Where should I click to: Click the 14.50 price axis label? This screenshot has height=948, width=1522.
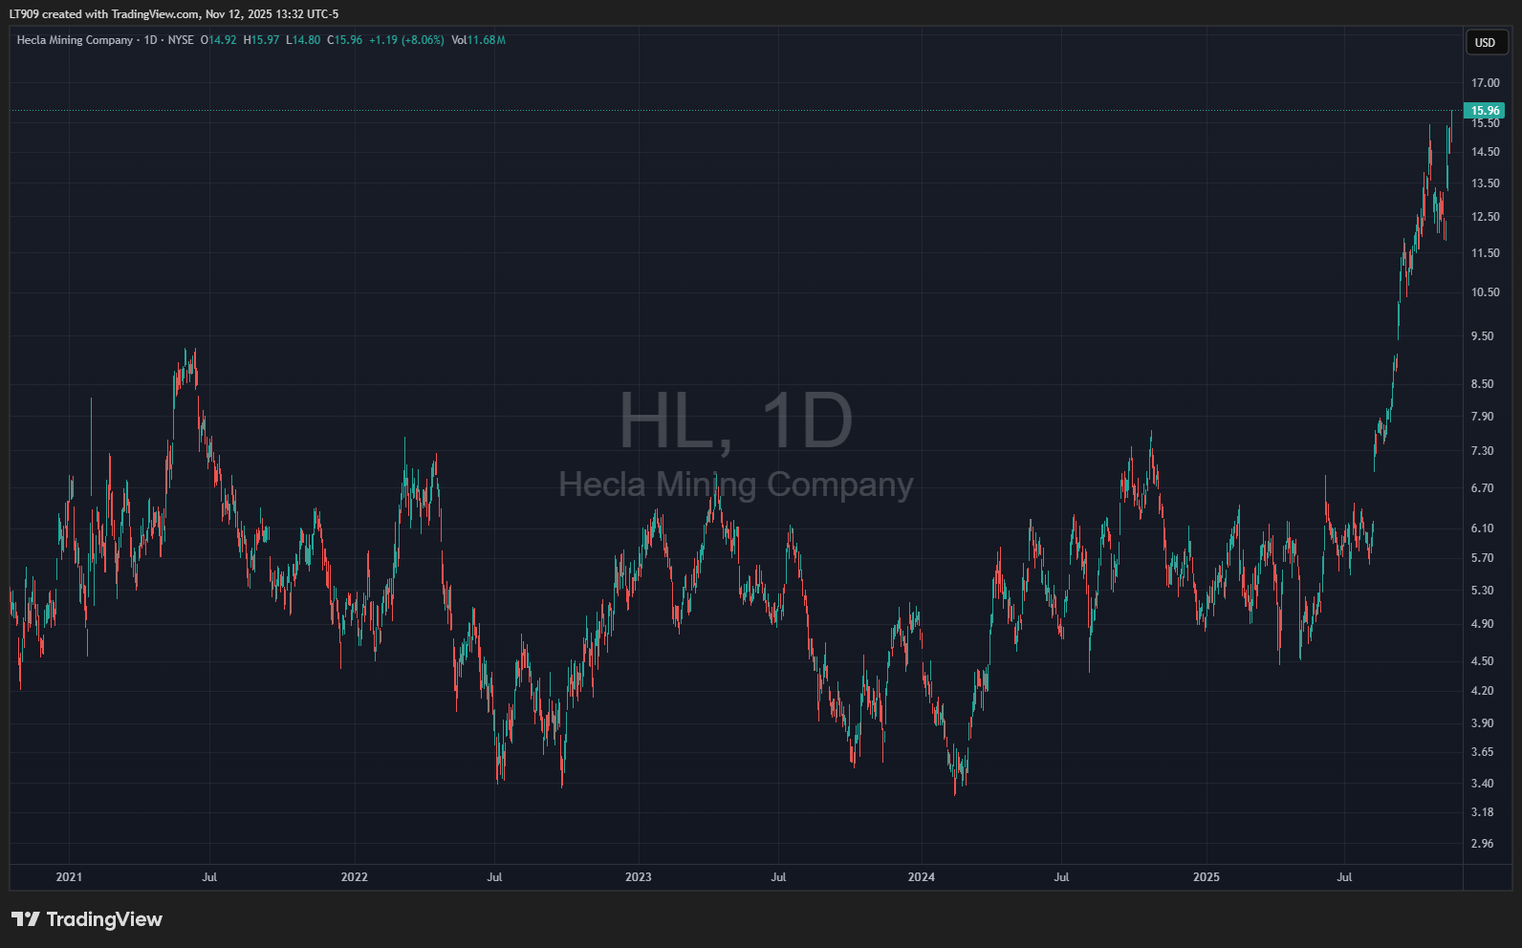[1485, 152]
